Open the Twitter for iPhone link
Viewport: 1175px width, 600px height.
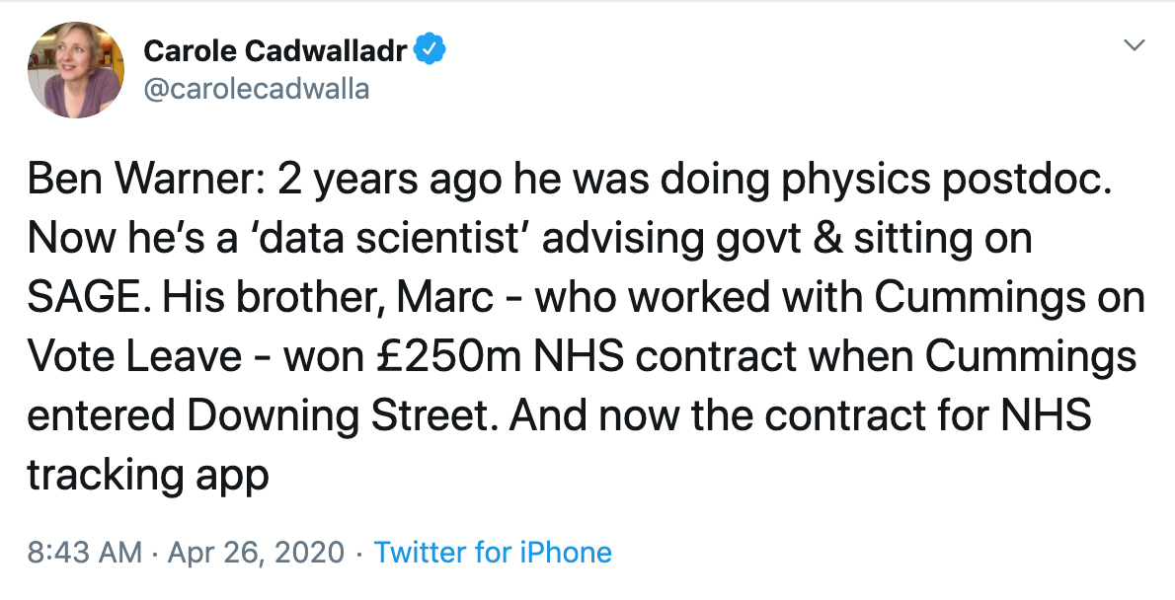pyautogui.click(x=493, y=552)
